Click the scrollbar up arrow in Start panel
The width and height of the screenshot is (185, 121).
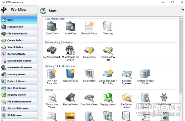tap(180, 19)
